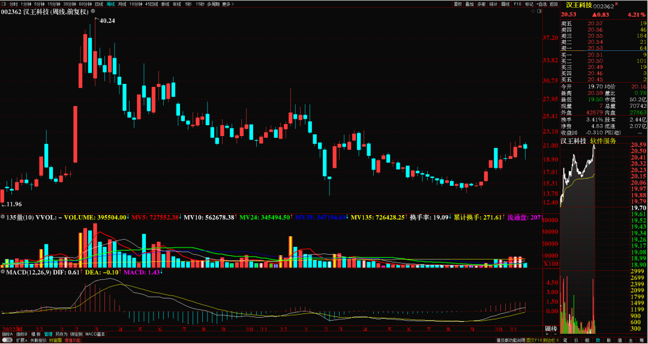
Task: Select the 主 tab in side panel
Action: [x=631, y=340]
